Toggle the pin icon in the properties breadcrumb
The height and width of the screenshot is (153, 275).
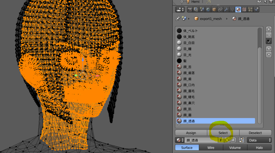tap(178, 18)
